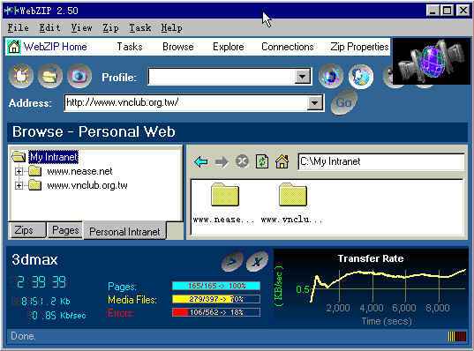The height and width of the screenshot is (351, 474).
Task: Click the cyan Back arrow in browse toolbar
Action: click(x=200, y=162)
